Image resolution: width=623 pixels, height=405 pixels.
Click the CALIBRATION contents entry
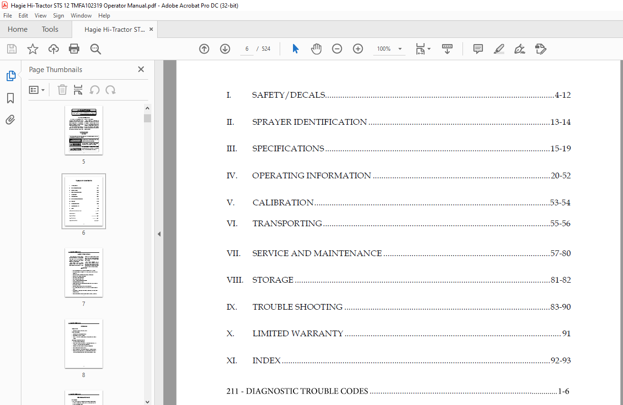[x=398, y=202]
